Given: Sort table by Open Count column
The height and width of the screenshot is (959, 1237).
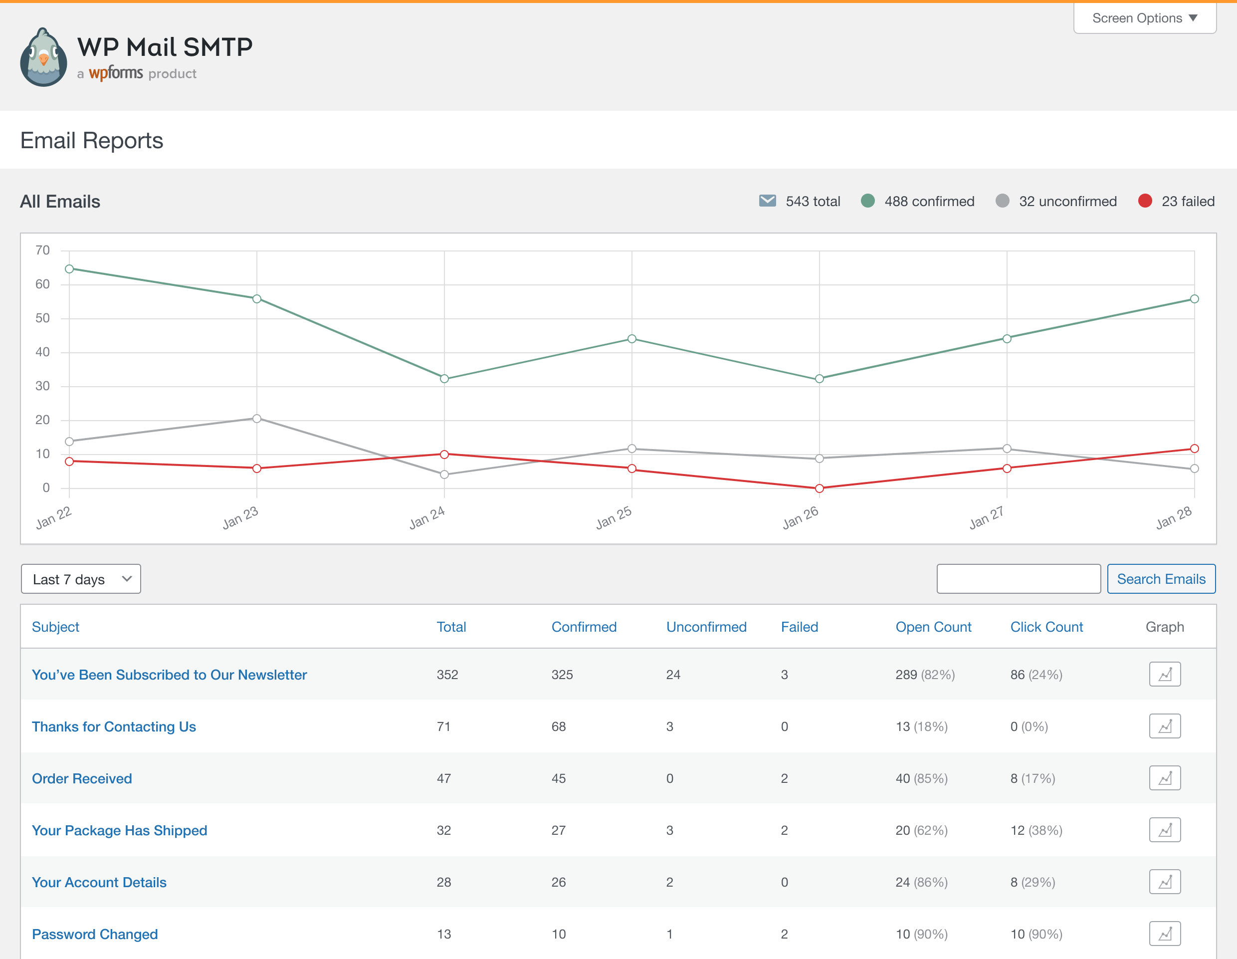Looking at the screenshot, I should 933,627.
